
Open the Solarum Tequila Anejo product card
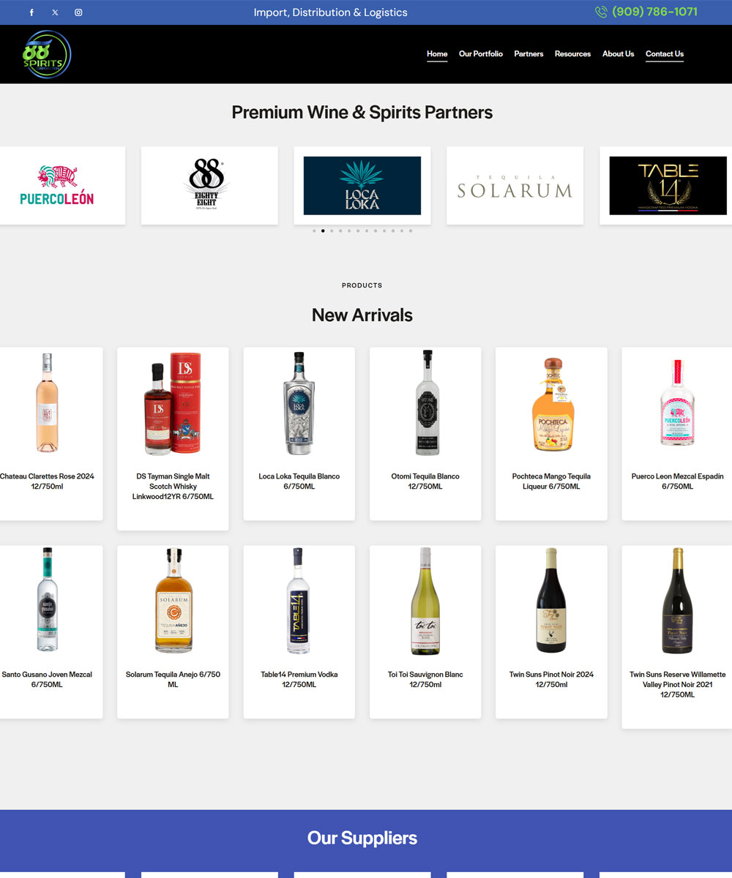173,632
